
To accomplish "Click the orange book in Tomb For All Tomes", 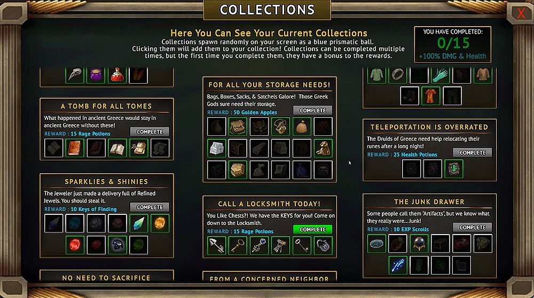I will click(x=75, y=148).
